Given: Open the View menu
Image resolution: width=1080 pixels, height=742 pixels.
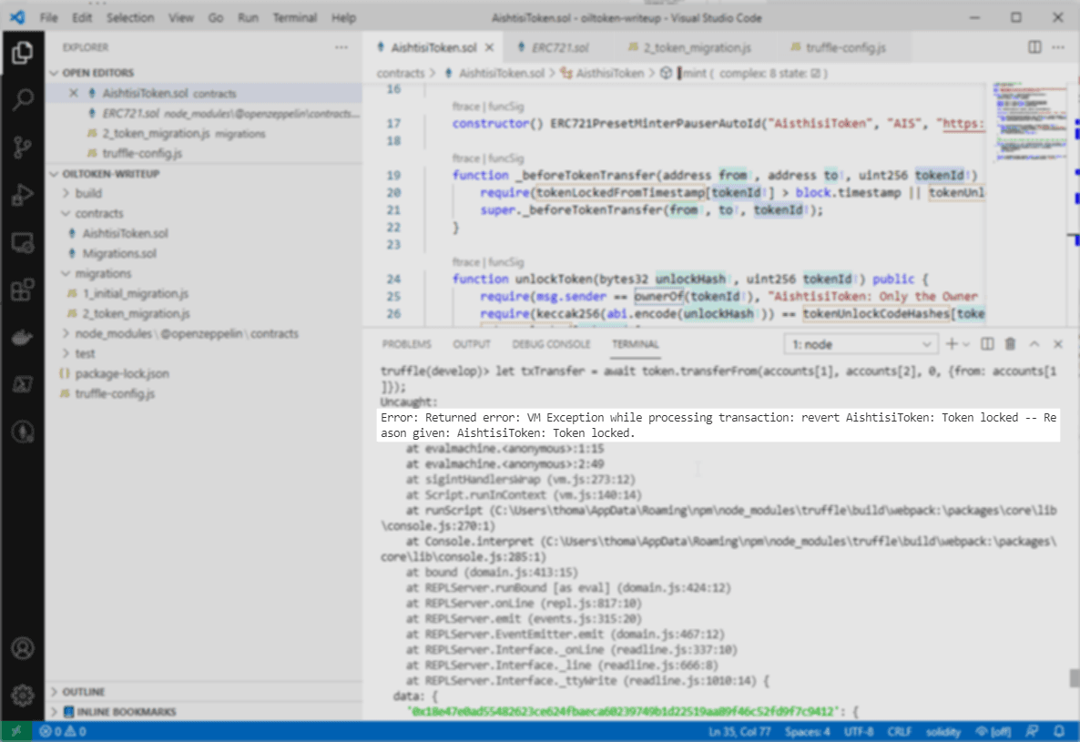Looking at the screenshot, I should click(181, 18).
